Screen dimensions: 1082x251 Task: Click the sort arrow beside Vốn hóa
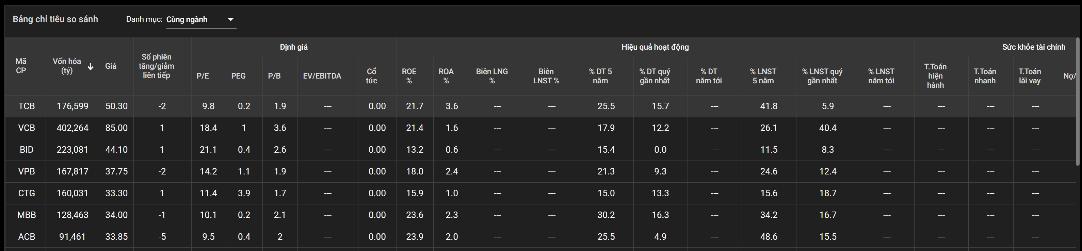coord(90,66)
